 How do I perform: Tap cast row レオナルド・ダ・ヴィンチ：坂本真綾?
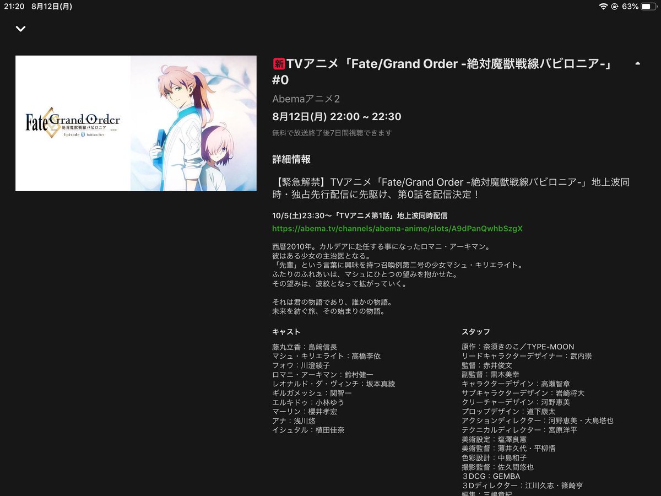(x=333, y=384)
